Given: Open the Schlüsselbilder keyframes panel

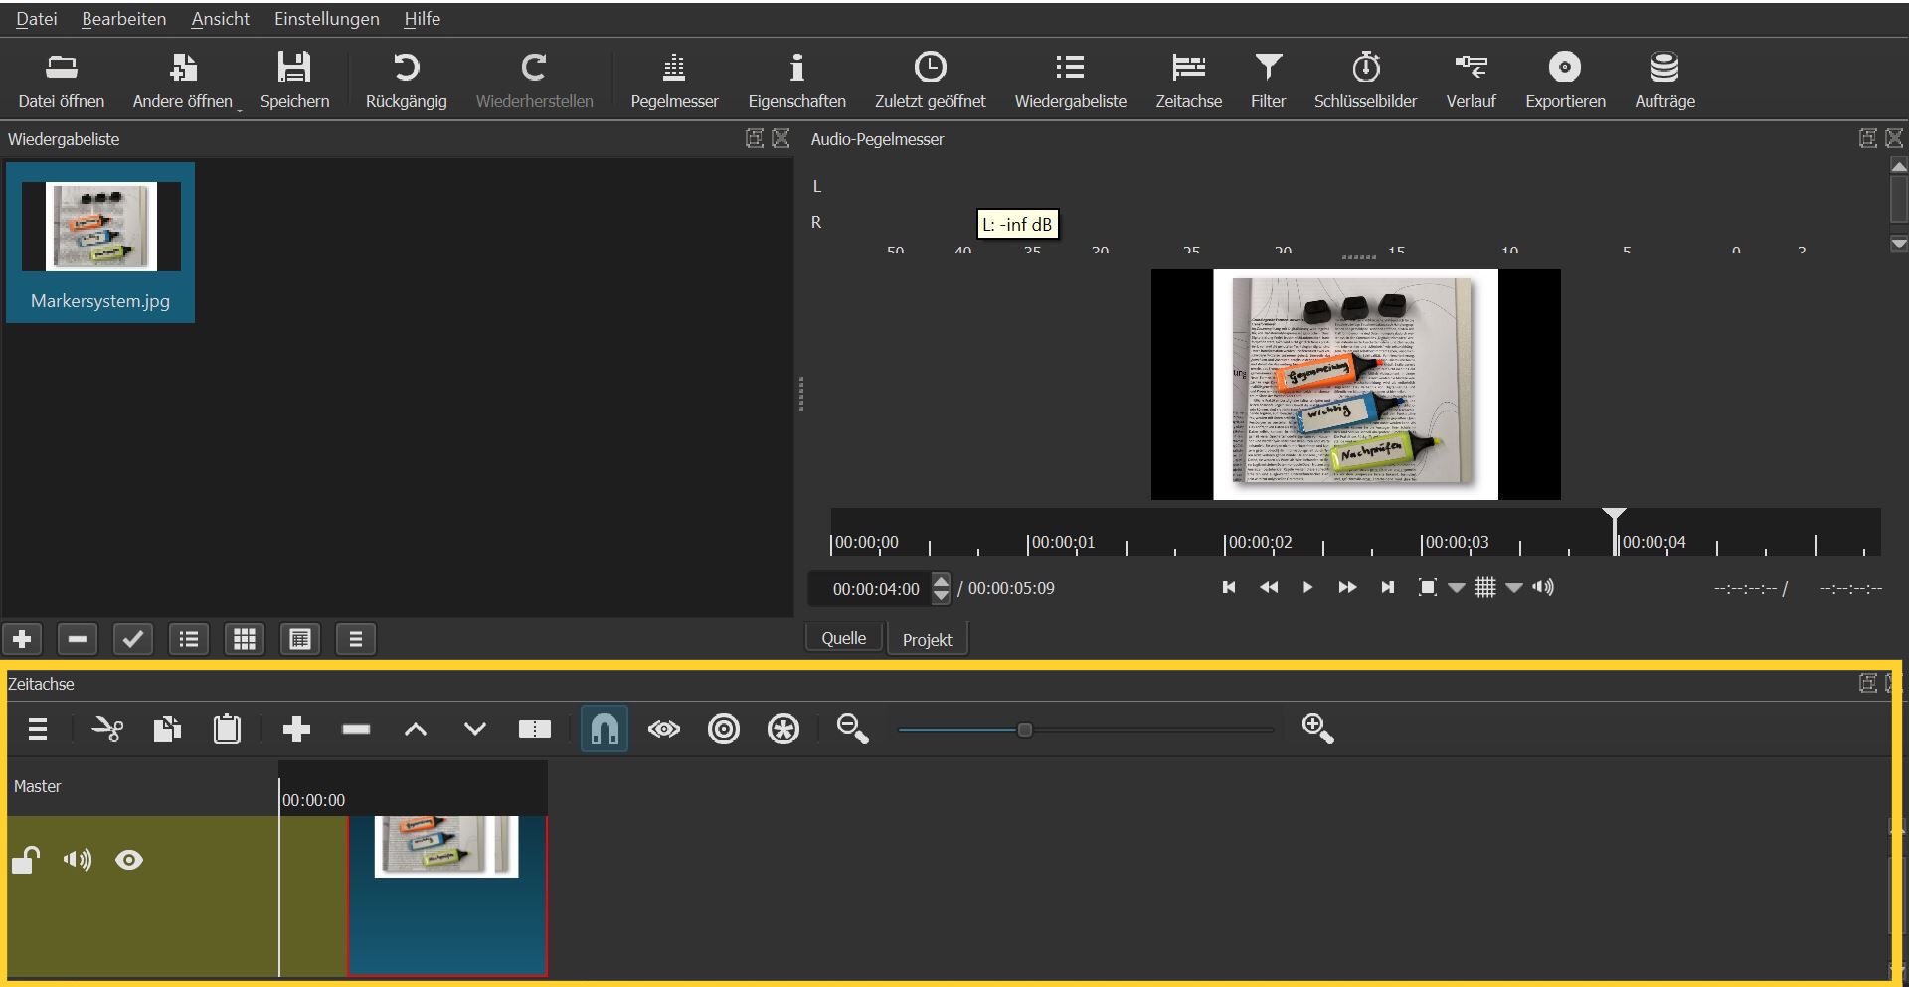Looking at the screenshot, I should click(x=1365, y=81).
